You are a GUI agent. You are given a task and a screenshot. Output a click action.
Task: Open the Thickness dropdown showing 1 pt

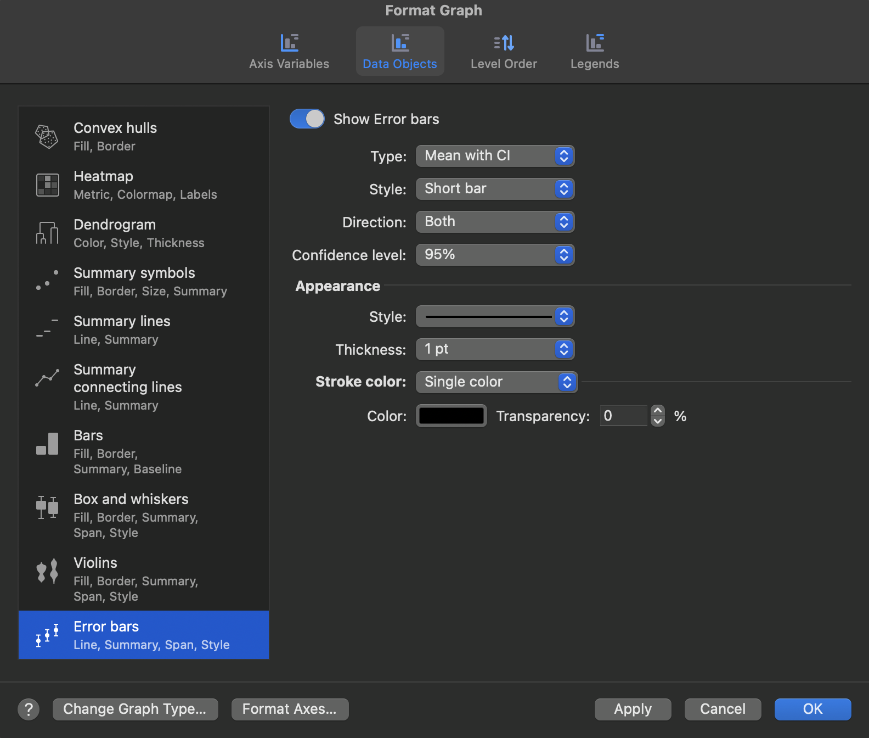(x=495, y=349)
